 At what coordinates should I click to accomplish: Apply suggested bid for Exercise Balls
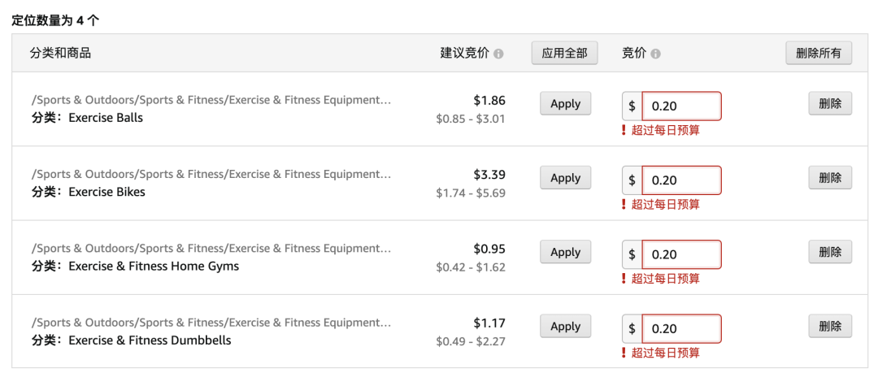point(565,104)
